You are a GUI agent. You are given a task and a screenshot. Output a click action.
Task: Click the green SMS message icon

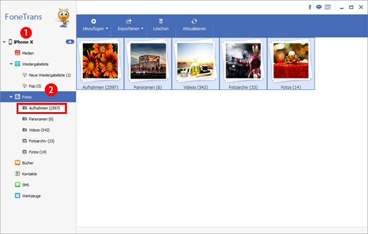pos(17,184)
